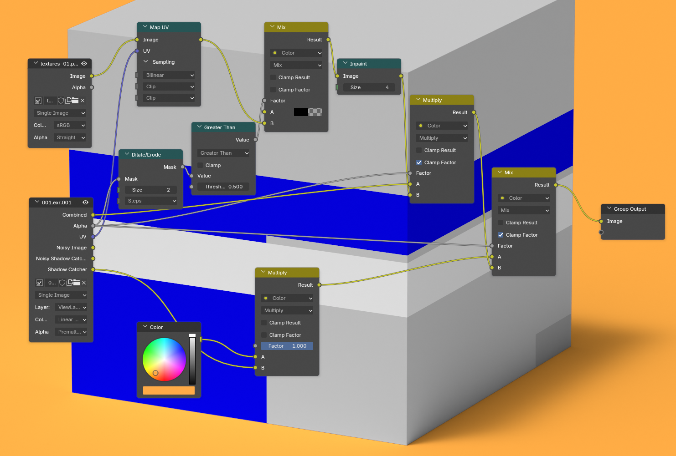Duplicate image icon in textures-01 node
Screen dimensions: 676x456
(x=68, y=101)
